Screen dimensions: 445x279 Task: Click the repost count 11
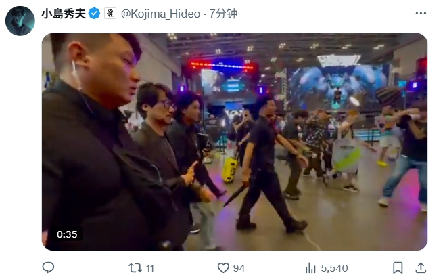pyautogui.click(x=150, y=268)
